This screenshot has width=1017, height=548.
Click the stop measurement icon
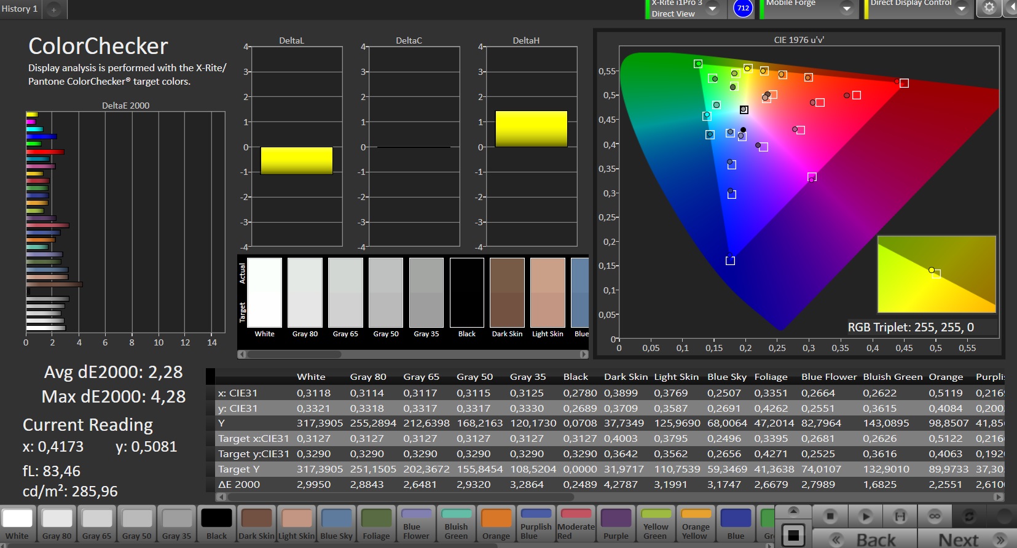(830, 516)
